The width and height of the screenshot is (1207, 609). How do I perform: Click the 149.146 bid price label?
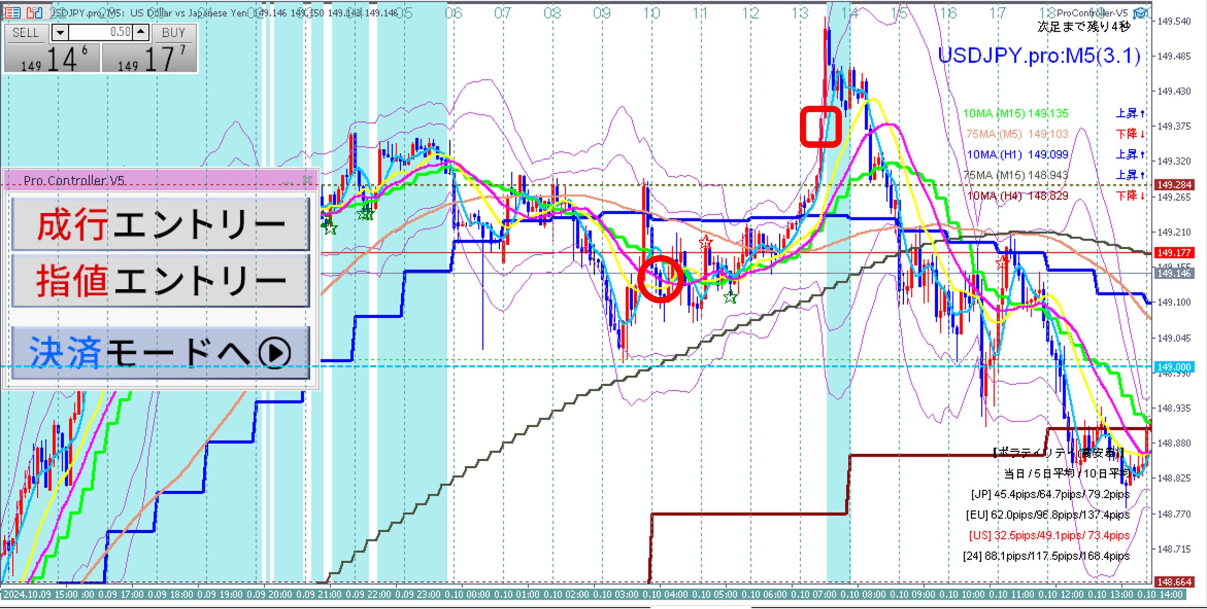point(1174,273)
